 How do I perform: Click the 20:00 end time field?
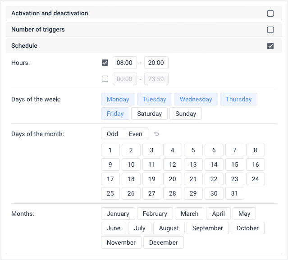coord(156,63)
